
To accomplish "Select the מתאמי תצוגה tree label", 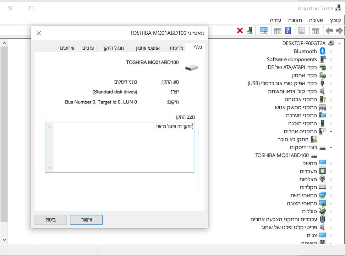I will click(302, 203).
